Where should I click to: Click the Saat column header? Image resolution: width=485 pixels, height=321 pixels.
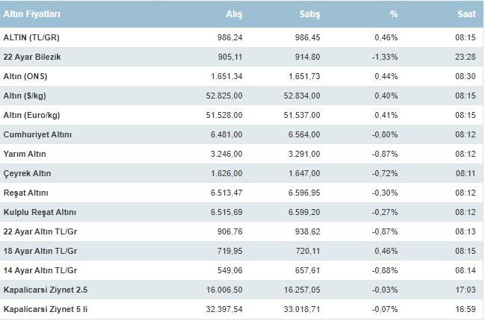coord(466,15)
